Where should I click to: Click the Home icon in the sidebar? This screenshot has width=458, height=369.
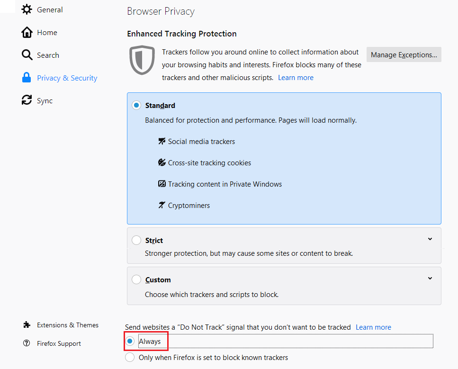tap(27, 32)
